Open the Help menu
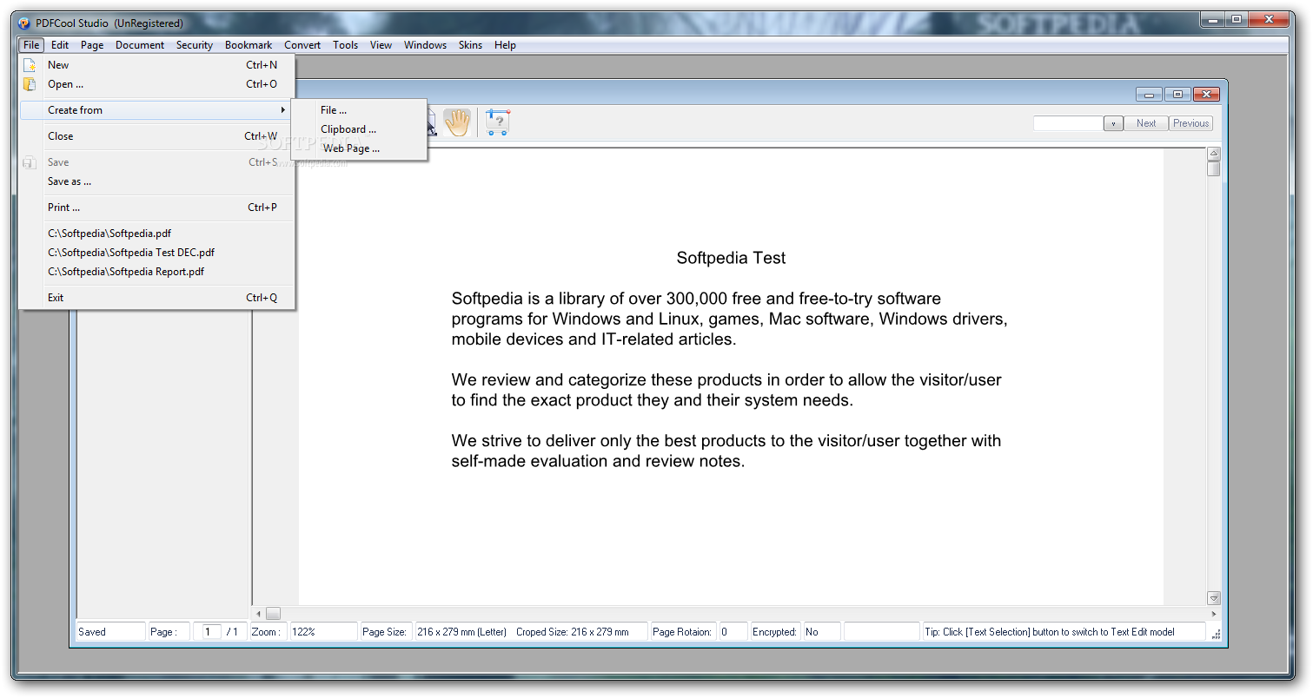 click(x=505, y=45)
